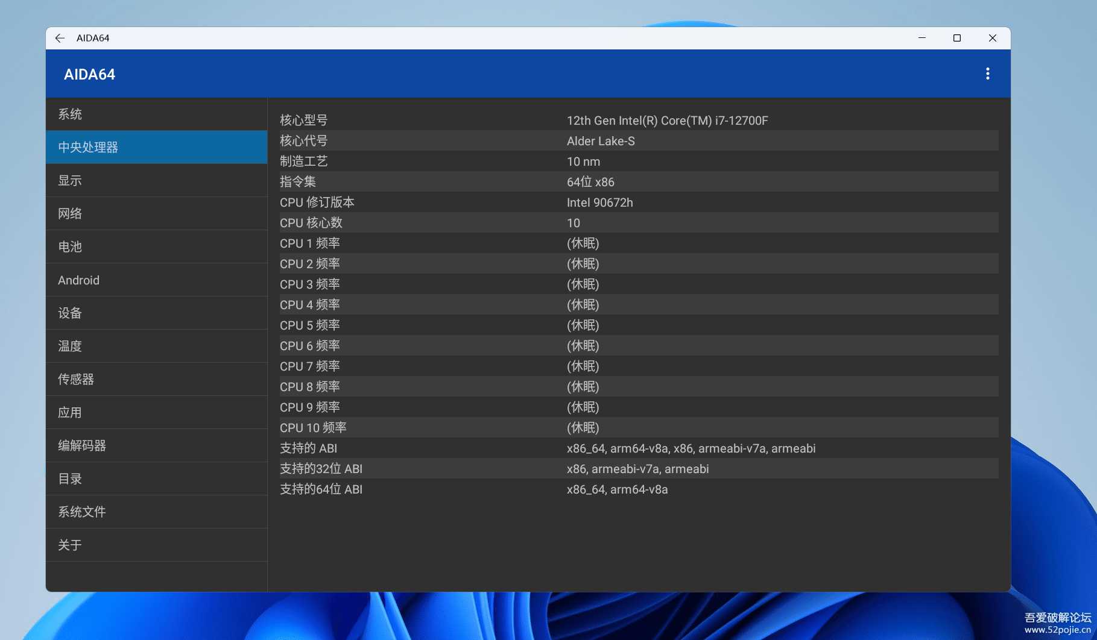Open the three-dot overflow menu
The height and width of the screenshot is (640, 1097).
(988, 74)
